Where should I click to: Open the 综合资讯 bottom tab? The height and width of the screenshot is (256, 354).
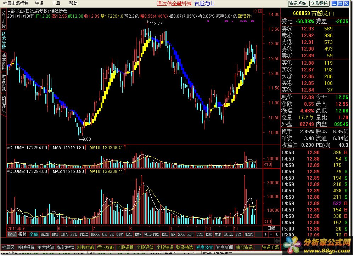click(244, 248)
